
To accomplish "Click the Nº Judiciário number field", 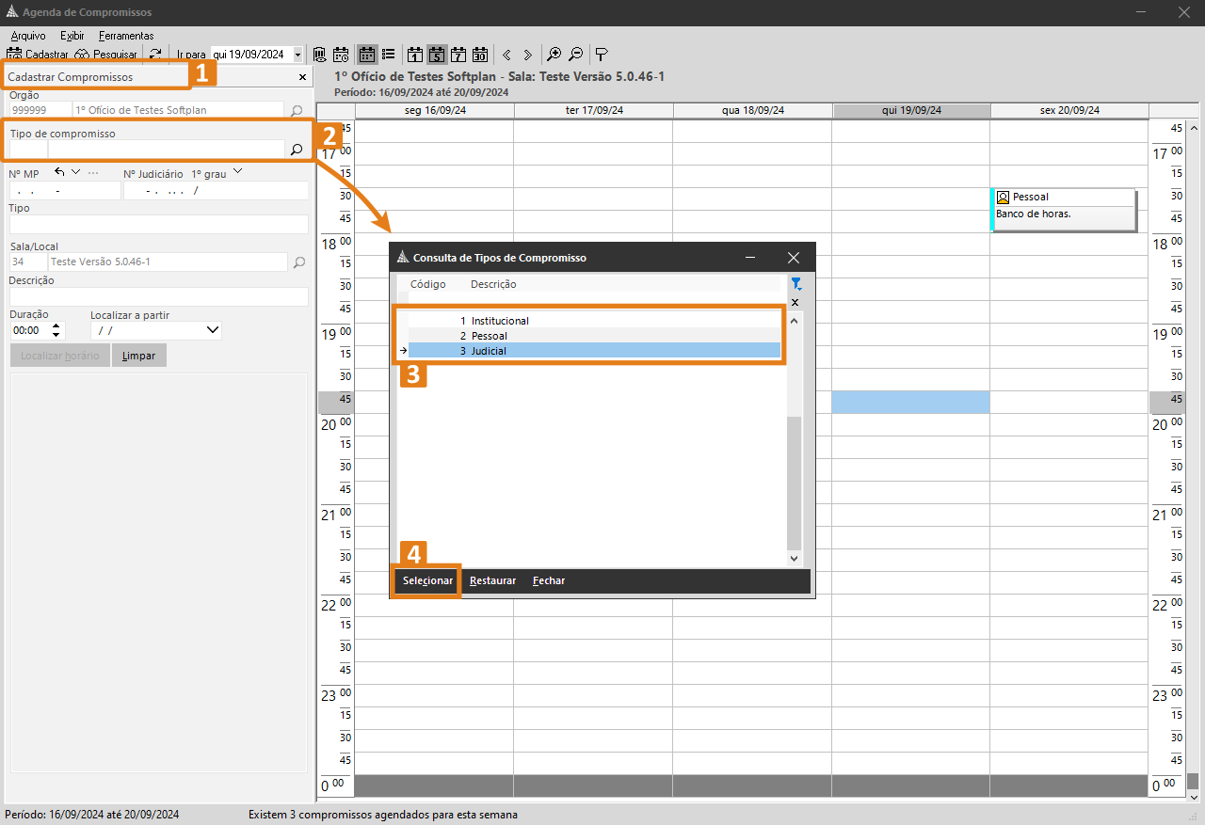I will [216, 190].
